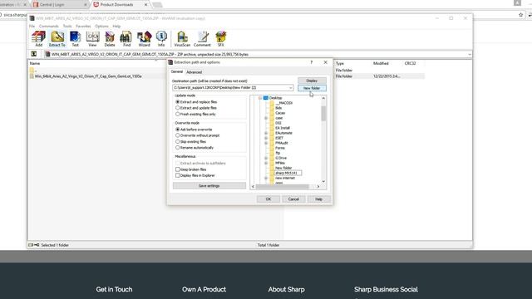Click the Modified column header
Screen dimensions: 532x299
tap(381, 63)
